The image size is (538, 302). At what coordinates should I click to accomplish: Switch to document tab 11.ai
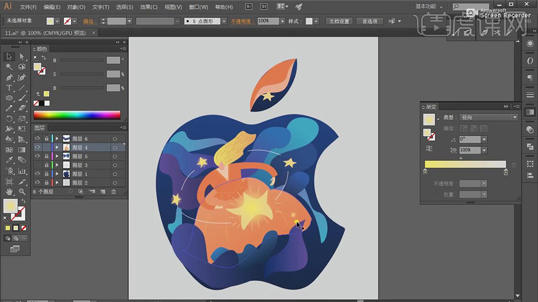[45, 33]
